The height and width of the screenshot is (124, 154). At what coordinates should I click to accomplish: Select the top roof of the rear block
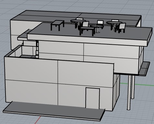coord(76,16)
